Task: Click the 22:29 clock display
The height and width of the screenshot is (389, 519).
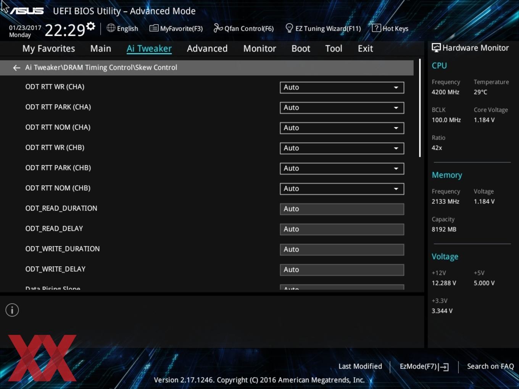Action: [65, 30]
